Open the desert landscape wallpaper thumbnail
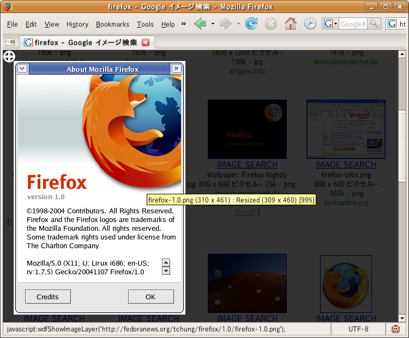The width and height of the screenshot is (409, 338). coord(247,284)
